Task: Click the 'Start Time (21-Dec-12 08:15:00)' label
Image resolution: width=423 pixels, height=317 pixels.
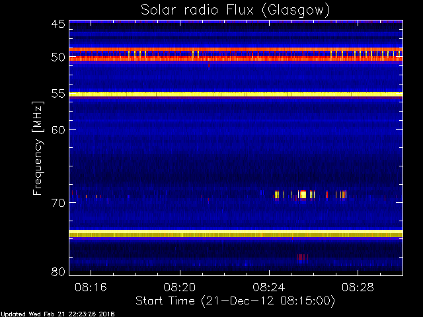Action: click(x=235, y=301)
